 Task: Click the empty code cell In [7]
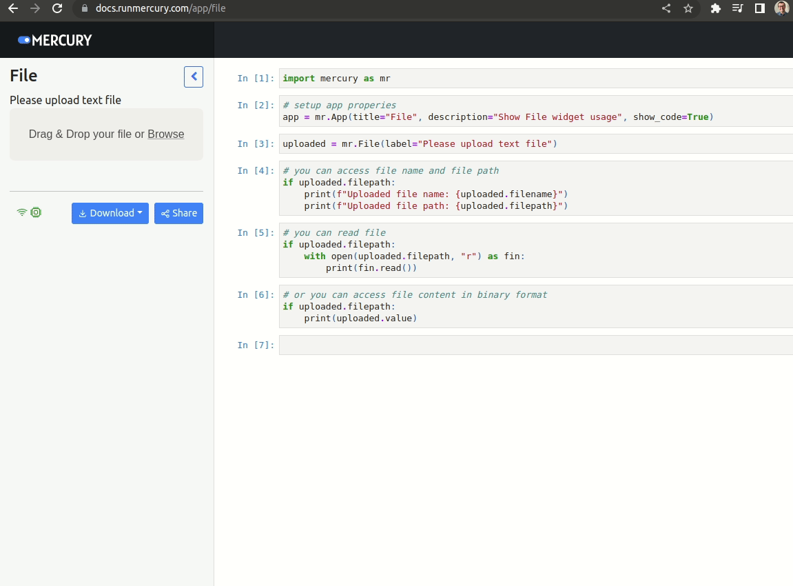click(535, 345)
